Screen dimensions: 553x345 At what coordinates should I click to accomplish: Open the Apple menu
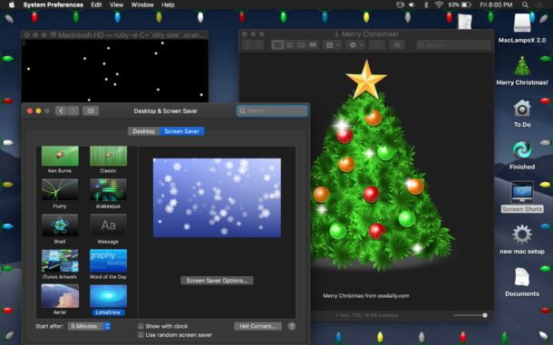pyautogui.click(x=12, y=5)
